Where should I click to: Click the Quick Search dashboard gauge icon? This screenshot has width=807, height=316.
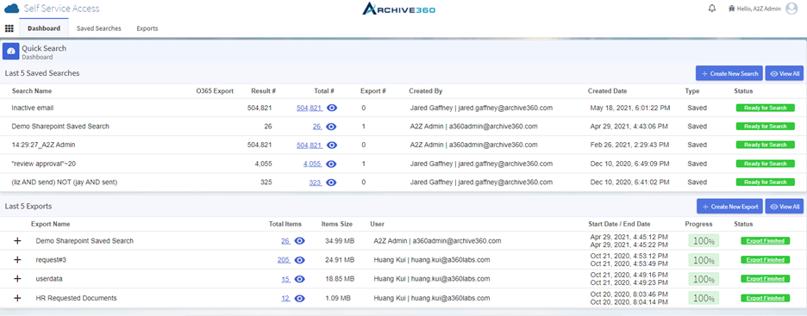click(11, 52)
